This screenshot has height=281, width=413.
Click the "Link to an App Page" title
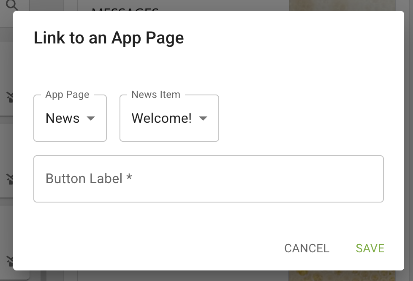point(109,38)
